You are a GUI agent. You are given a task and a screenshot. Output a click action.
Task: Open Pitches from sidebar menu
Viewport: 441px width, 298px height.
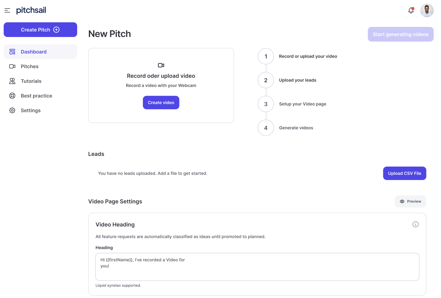coord(40,66)
